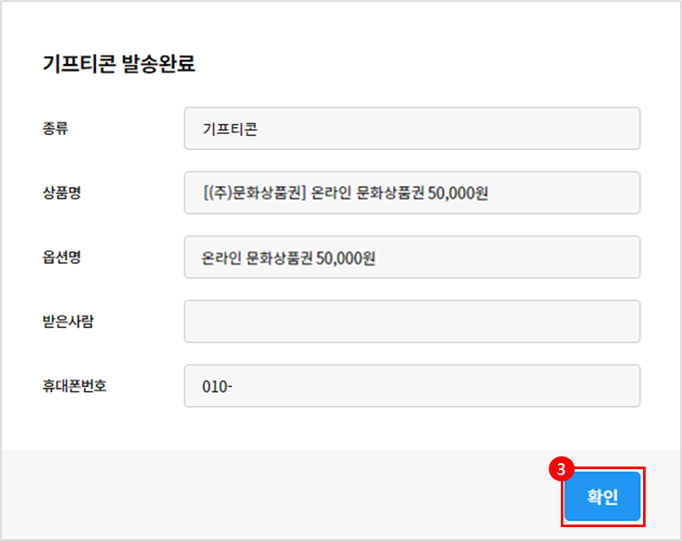Click the [(주)문화상품권] text in product name
Viewport: 682px width, 541px height.
tap(254, 193)
